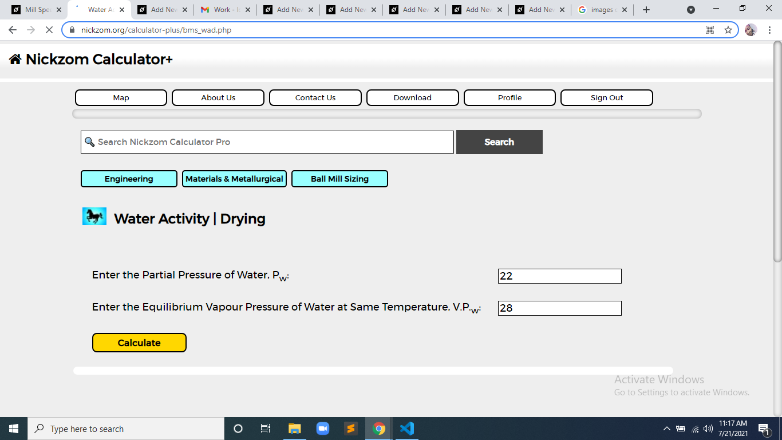Open the Chrome three-dot menu
Viewport: 782px width, 440px height.
click(769, 30)
